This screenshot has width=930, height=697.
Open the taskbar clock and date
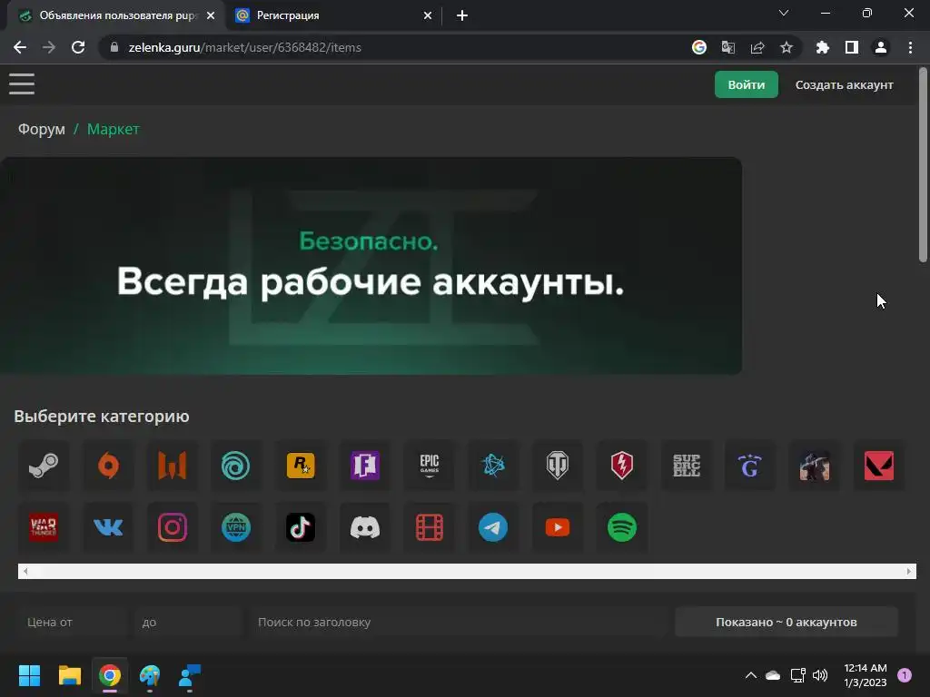865,675
